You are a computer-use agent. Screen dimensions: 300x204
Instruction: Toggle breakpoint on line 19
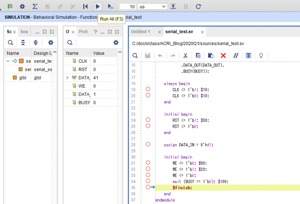click(148, 89)
